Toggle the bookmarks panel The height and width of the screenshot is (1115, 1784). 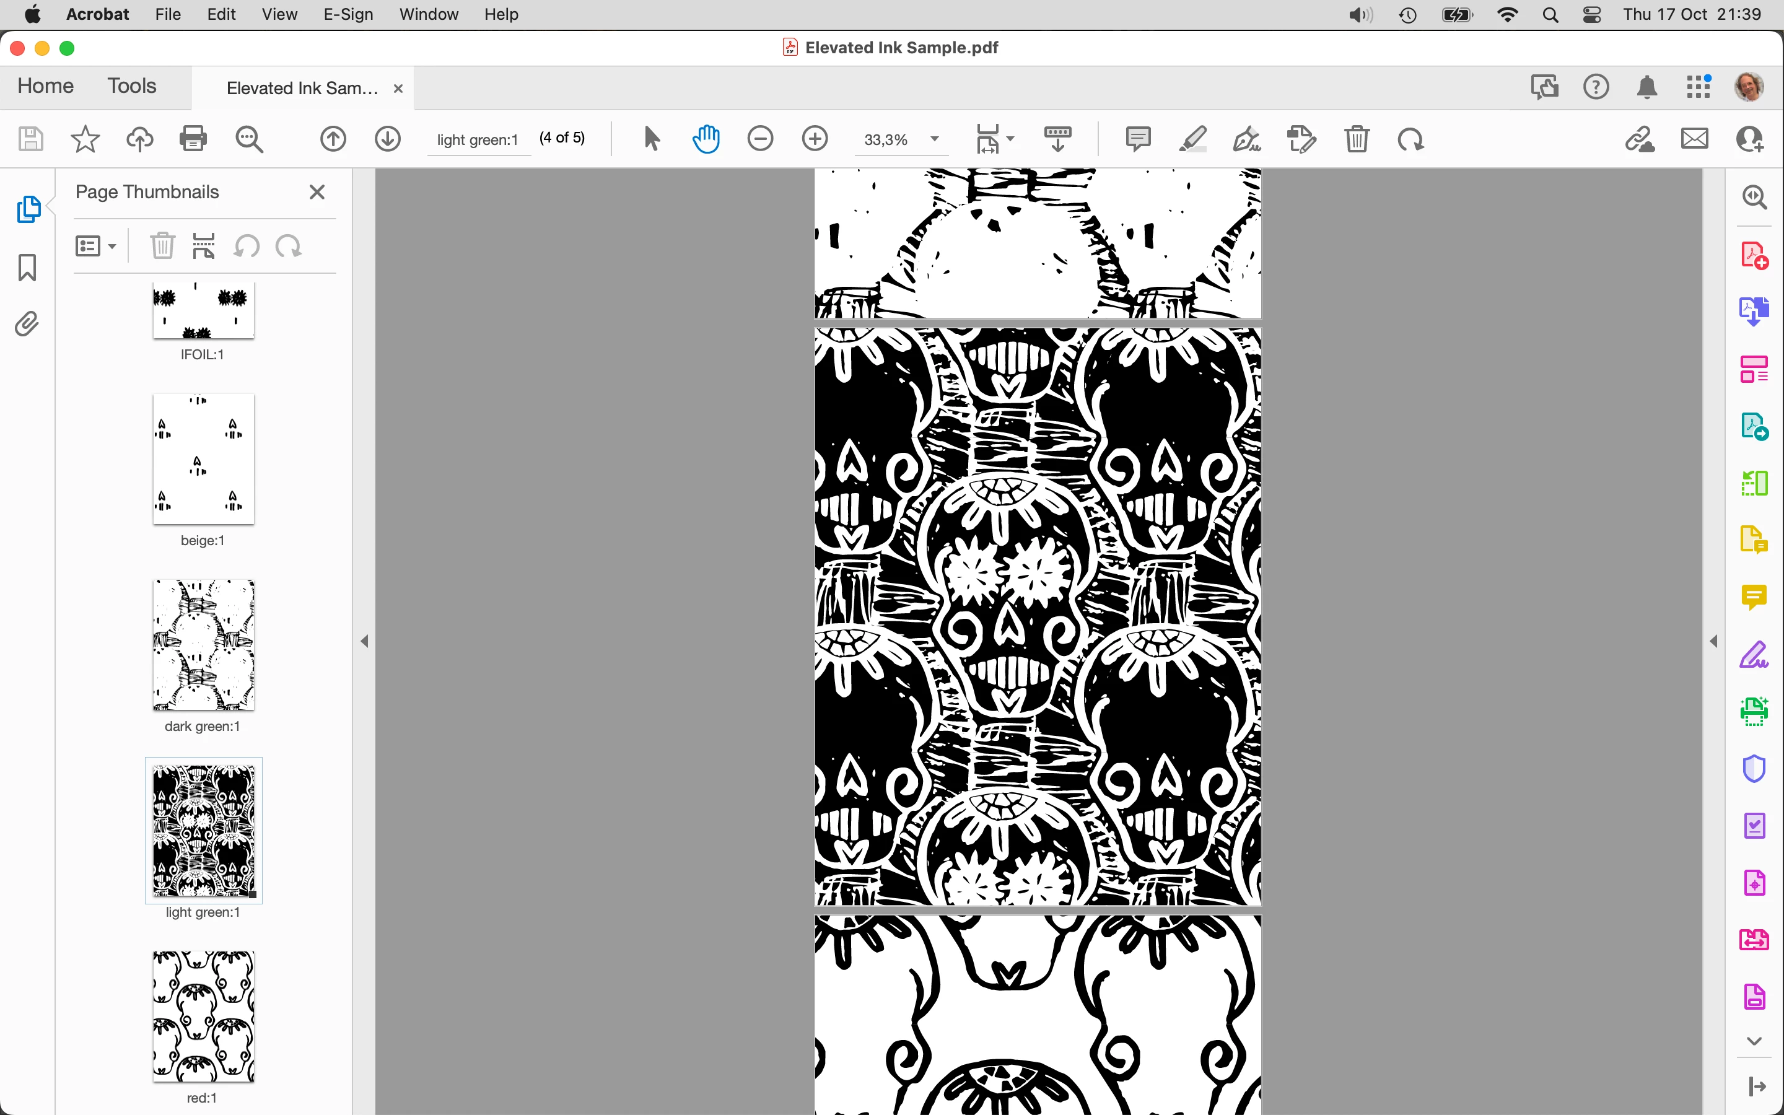(x=27, y=268)
